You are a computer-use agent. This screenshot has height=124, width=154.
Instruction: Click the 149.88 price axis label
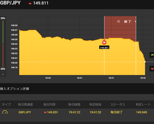click(x=14, y=25)
